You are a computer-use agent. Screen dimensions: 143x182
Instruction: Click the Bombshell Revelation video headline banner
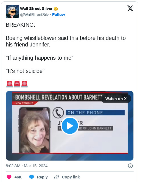[x=57, y=97]
